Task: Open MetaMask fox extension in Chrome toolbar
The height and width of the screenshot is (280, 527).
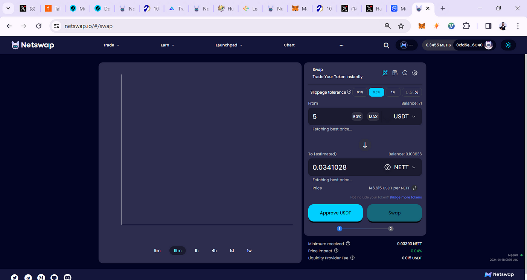Action: (x=422, y=26)
